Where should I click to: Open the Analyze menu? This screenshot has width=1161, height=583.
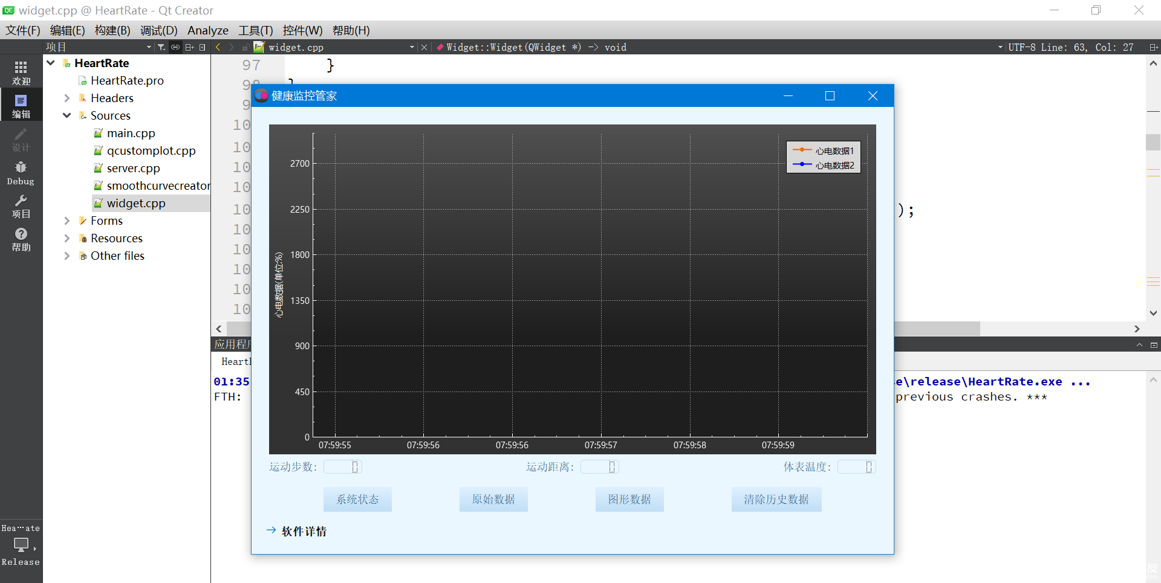pos(208,30)
